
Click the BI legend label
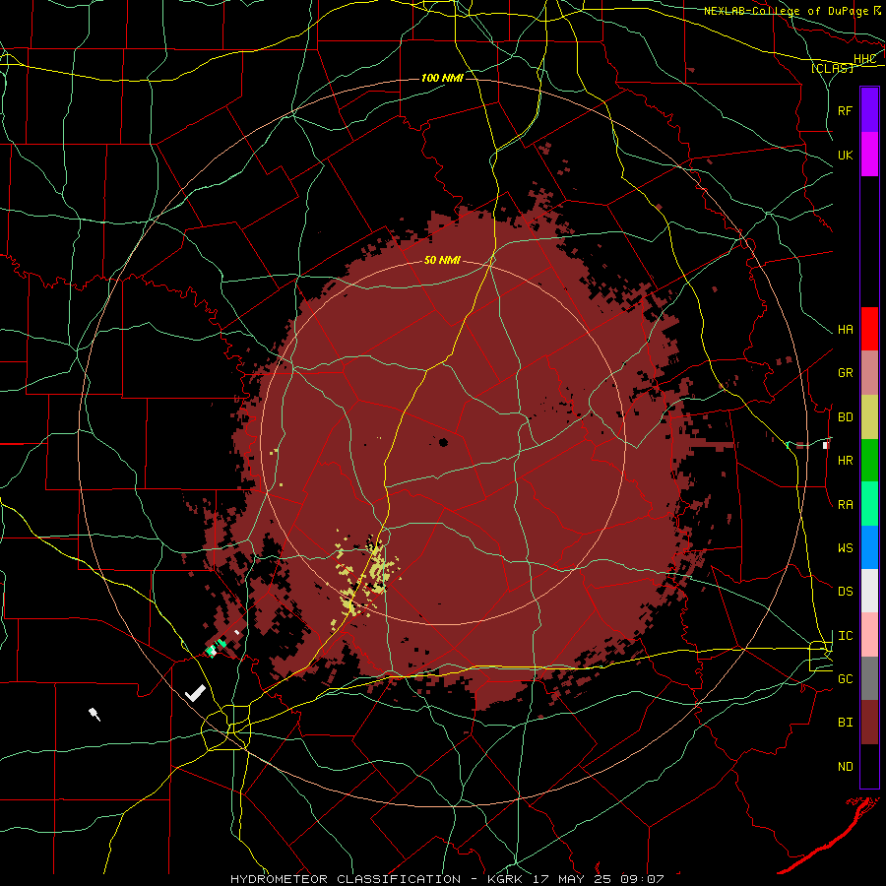click(845, 723)
